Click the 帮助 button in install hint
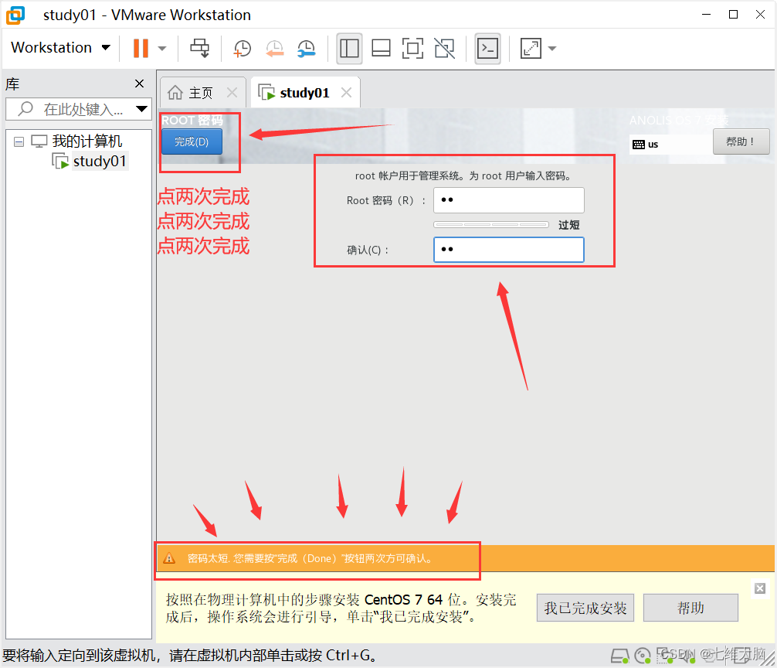The image size is (777, 668). 690,608
